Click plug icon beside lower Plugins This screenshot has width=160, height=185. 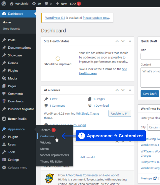click(4, 137)
